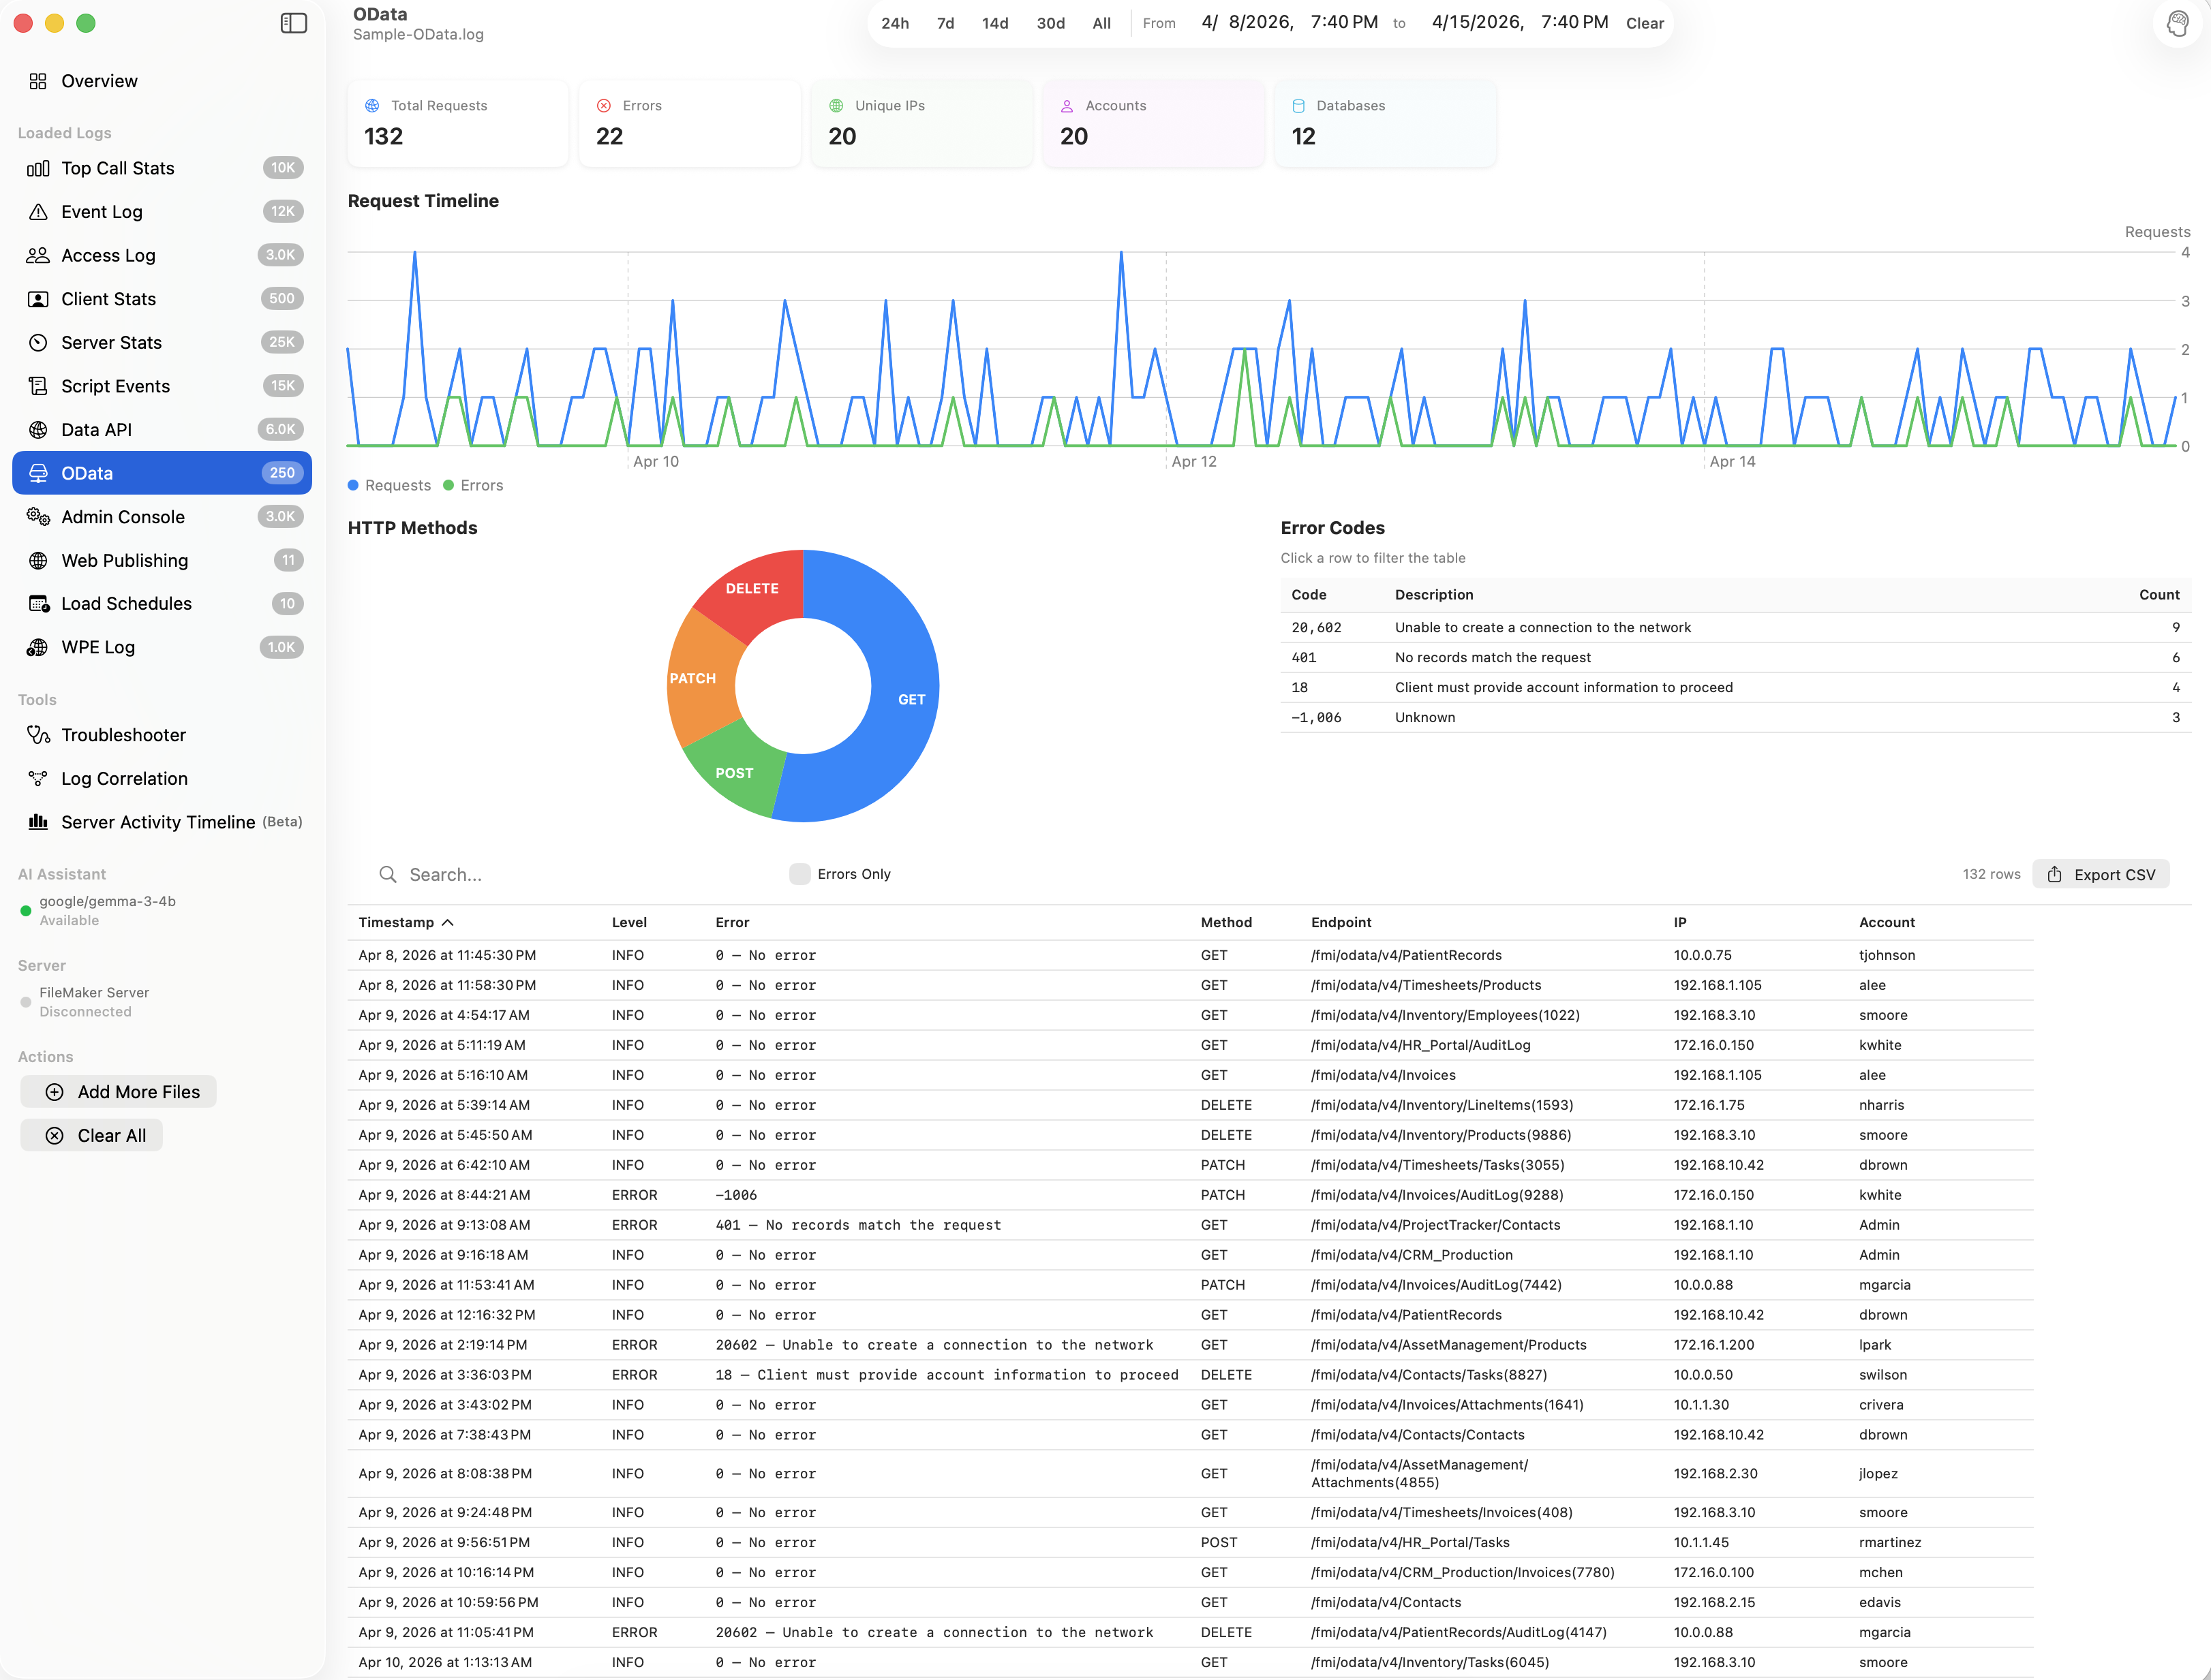Click the Web Publishing globe icon
Viewport: 2211px width, 1680px height.
38,561
